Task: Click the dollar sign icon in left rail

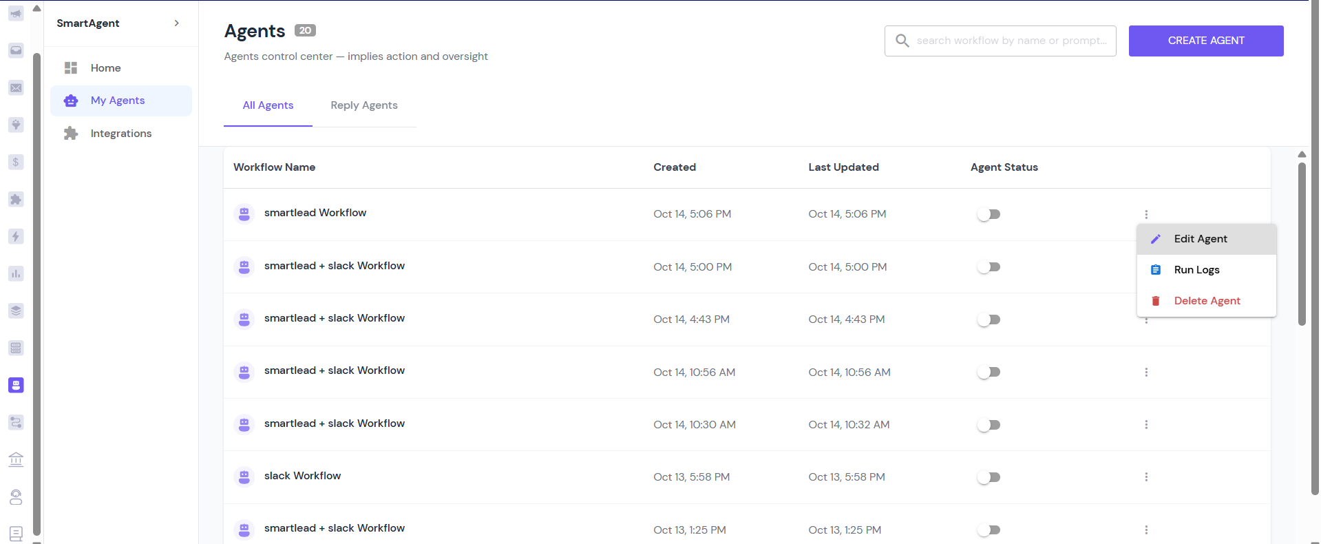Action: tap(16, 162)
